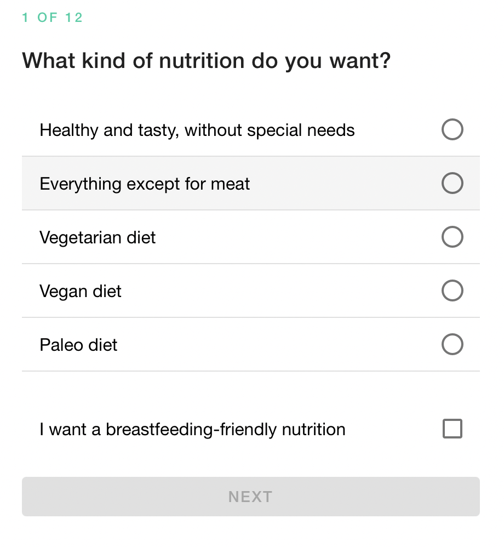504x547 pixels.
Task: Click the 'Vegan diet' option text
Action: (81, 292)
